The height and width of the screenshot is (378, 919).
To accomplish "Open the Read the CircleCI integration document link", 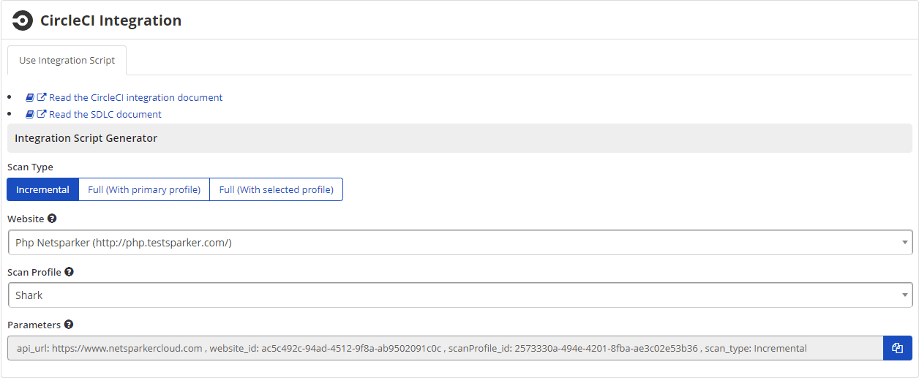I will 135,97.
